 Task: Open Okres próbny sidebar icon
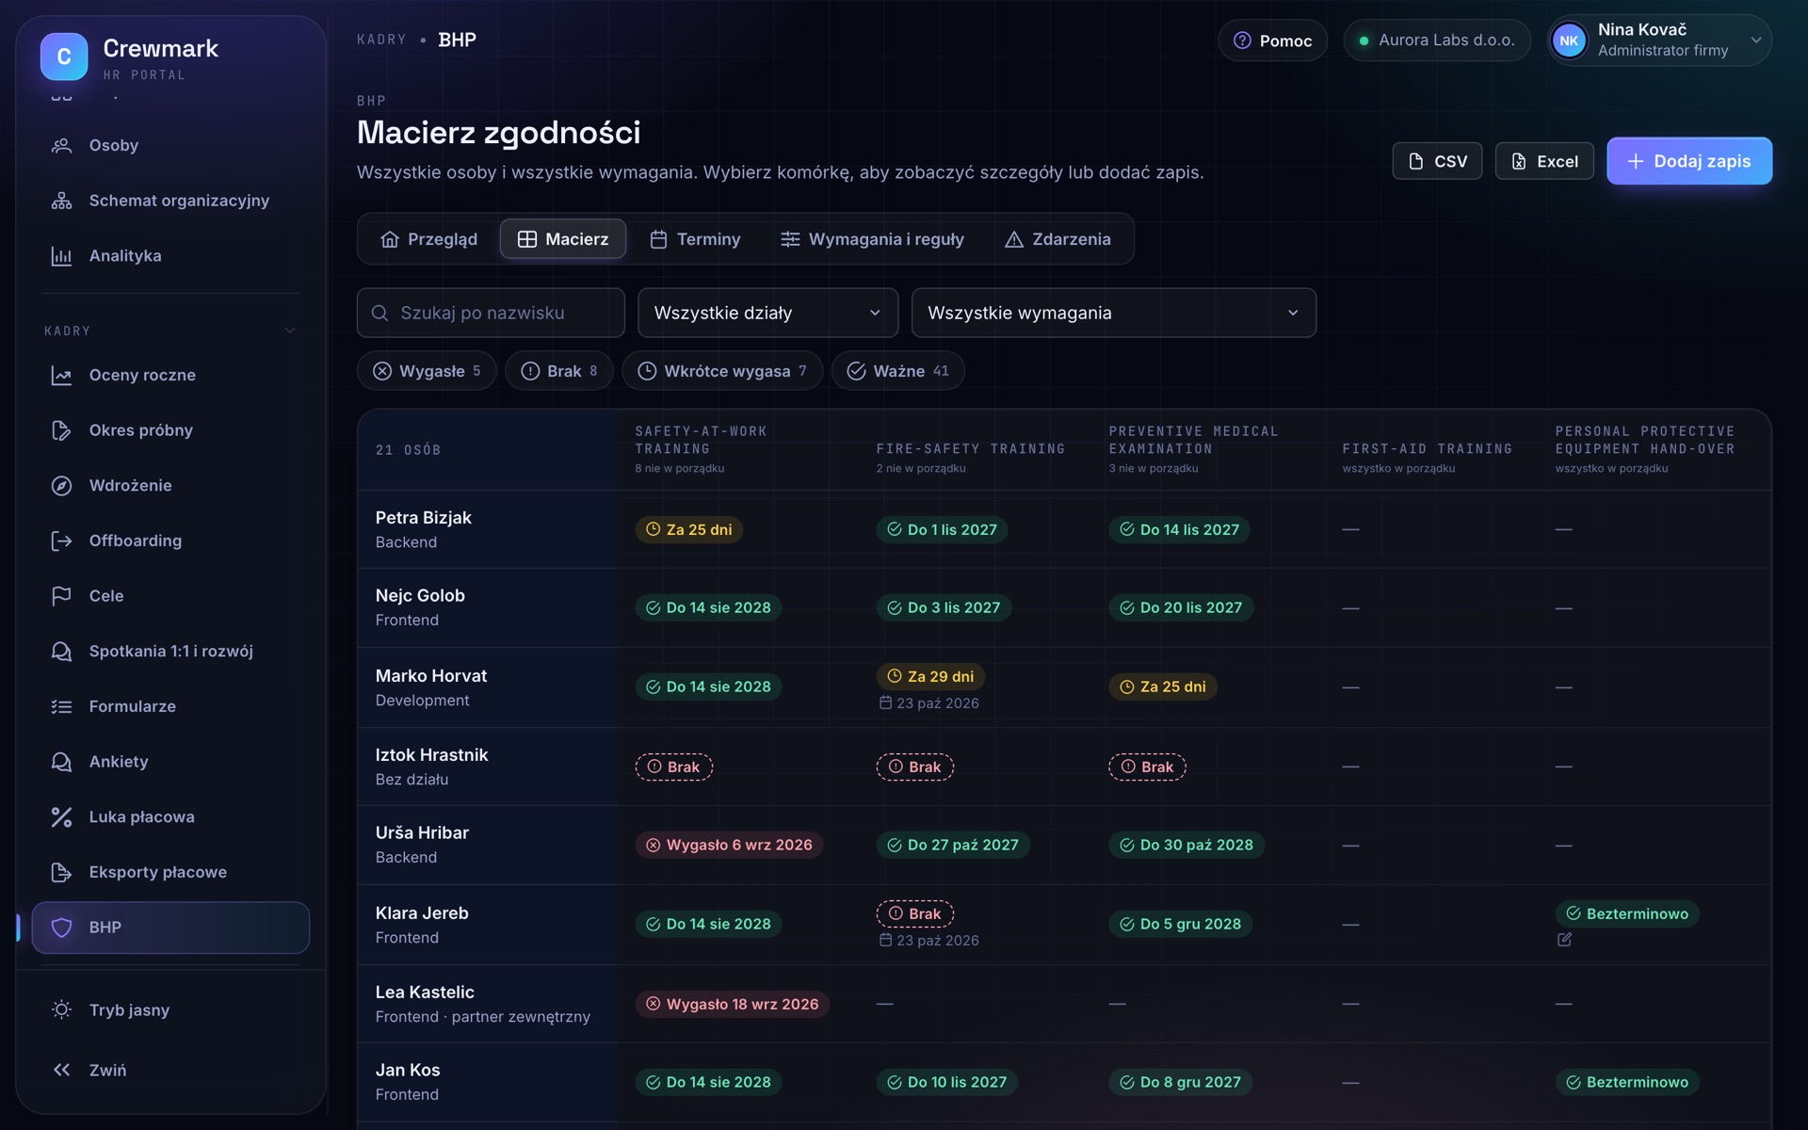[x=61, y=430]
